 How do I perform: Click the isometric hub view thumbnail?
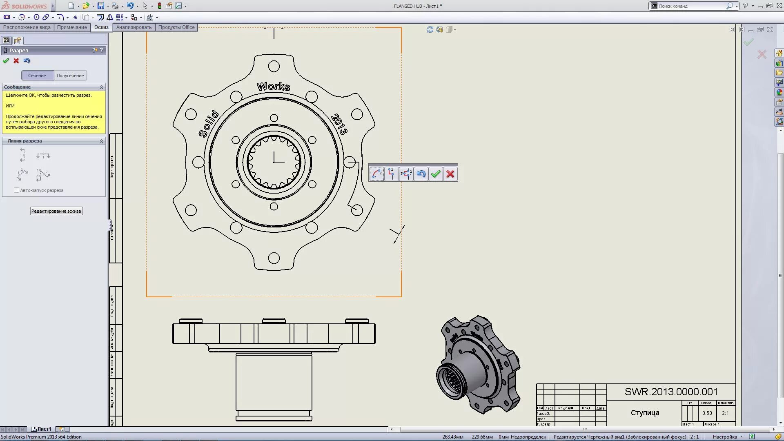click(478, 365)
